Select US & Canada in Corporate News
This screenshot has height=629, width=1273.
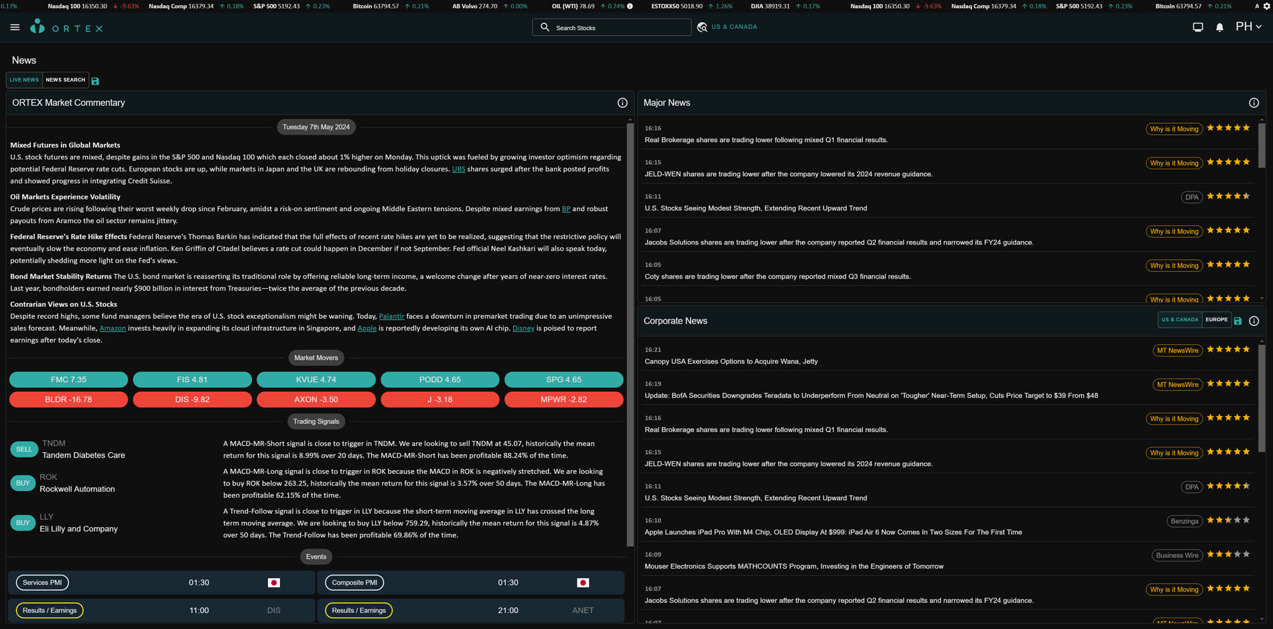pos(1179,320)
